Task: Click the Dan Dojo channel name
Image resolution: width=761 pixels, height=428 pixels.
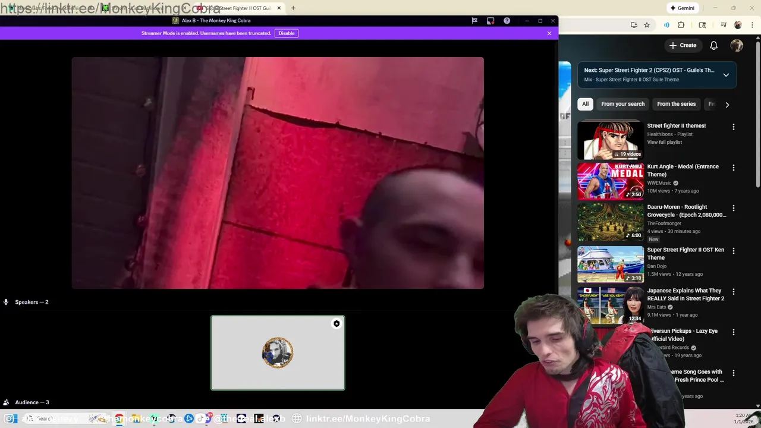Action: tap(657, 266)
